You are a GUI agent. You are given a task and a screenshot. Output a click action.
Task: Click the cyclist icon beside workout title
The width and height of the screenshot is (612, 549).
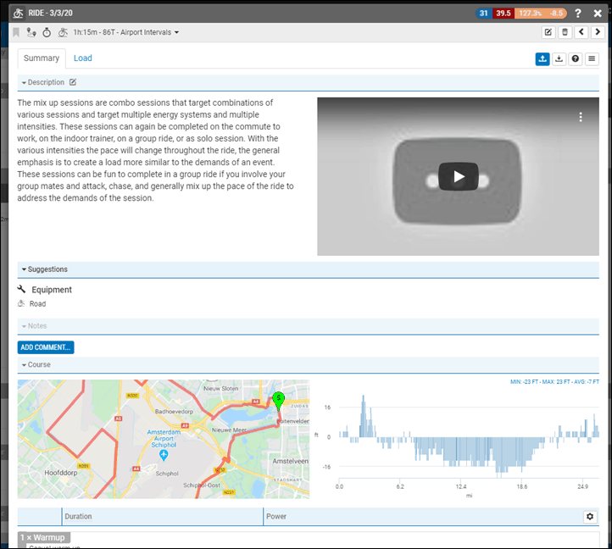coord(63,32)
